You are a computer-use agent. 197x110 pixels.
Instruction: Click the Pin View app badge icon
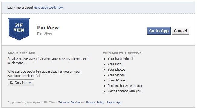(x=19, y=29)
